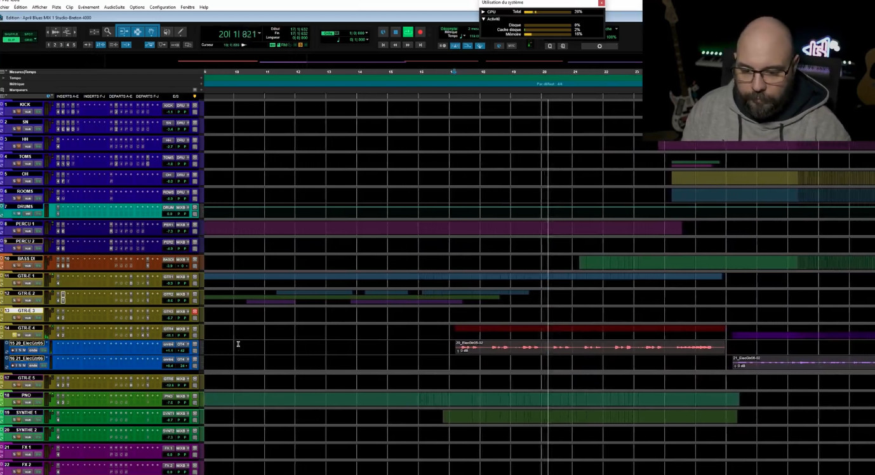875x475 pixels.
Task: Select the Zoomer magnifying glass tool
Action: [107, 32]
